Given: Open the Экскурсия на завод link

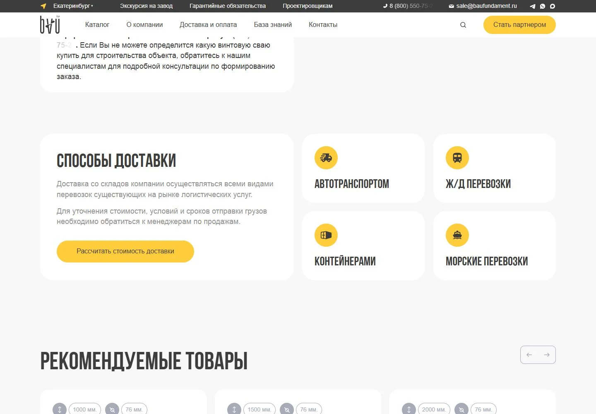Looking at the screenshot, I should click(x=146, y=6).
